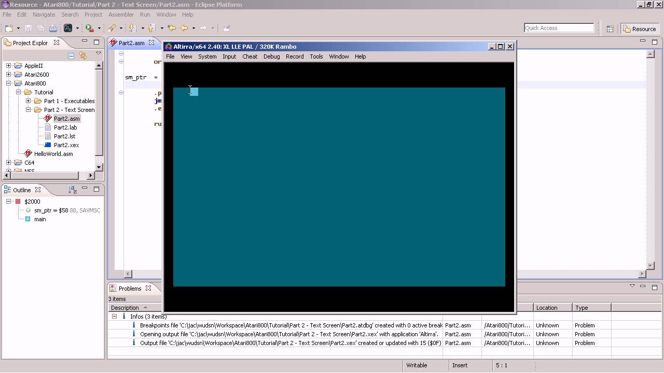Click the Next Annotation arrow icon
Screen dimensions: 664x373
click(x=132, y=28)
